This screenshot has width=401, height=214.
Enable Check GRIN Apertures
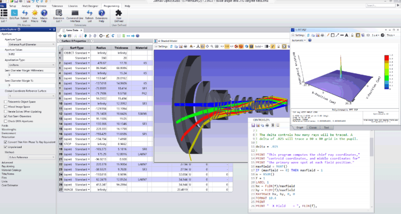tap(6, 121)
